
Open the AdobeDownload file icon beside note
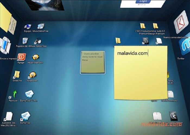click(x=171, y=94)
